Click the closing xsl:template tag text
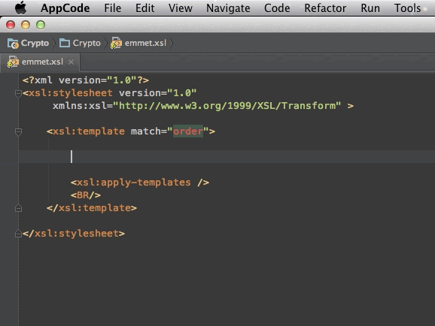Viewport: 435px width, 326px height. coord(92,208)
